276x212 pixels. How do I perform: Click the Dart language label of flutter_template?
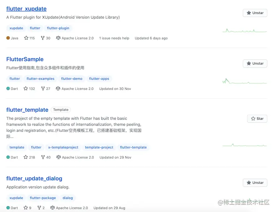point(12,157)
